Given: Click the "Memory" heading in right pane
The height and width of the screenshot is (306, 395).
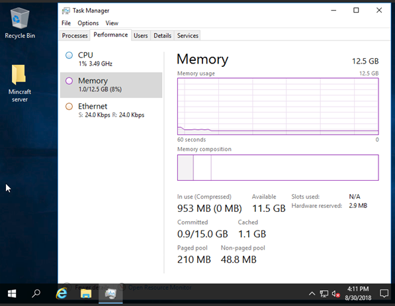Looking at the screenshot, I should pyautogui.click(x=202, y=60).
